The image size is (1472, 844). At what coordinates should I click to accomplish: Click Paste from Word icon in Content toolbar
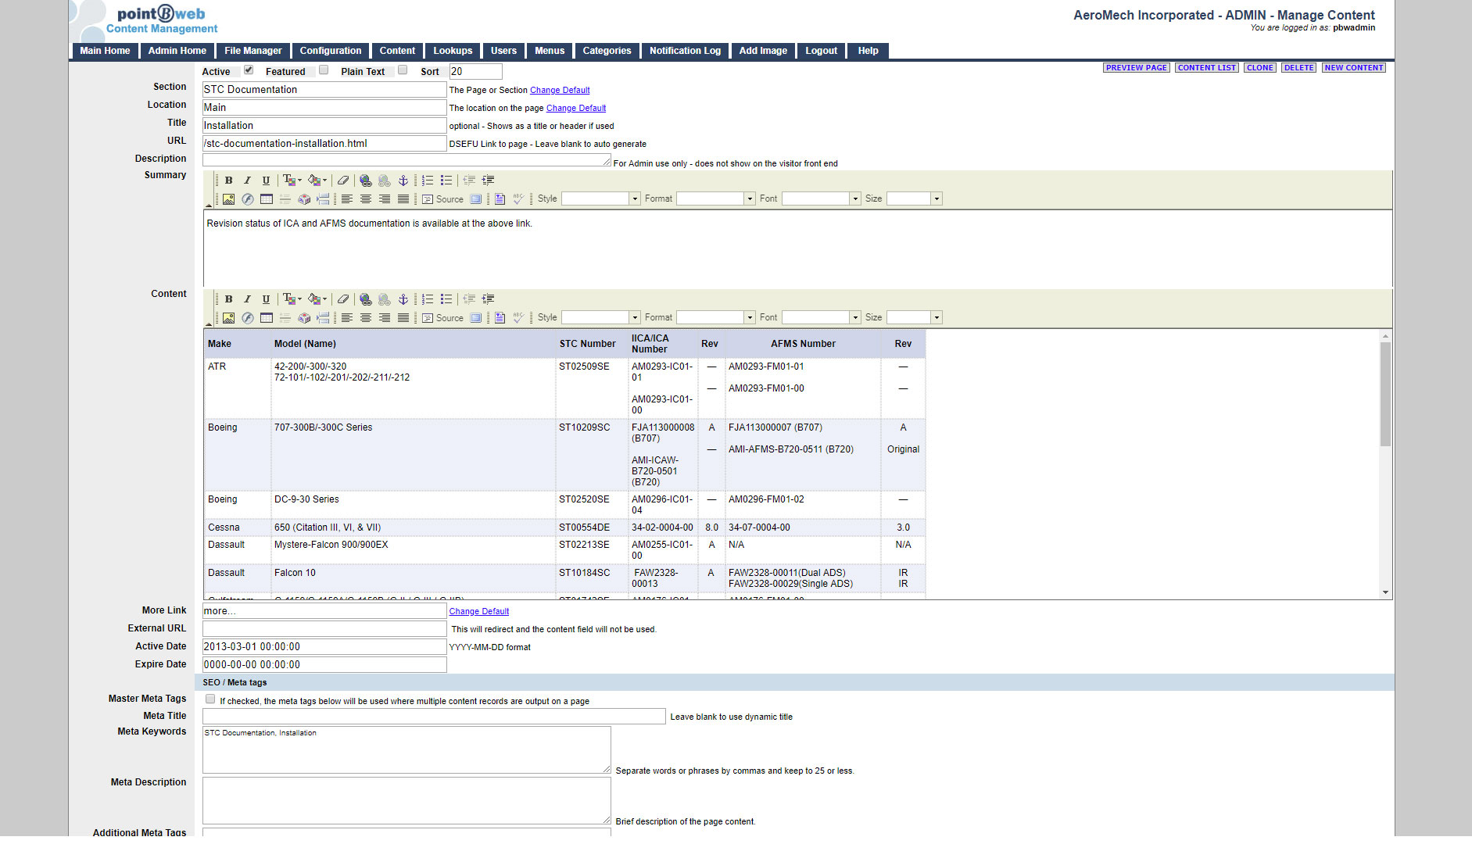pos(500,318)
